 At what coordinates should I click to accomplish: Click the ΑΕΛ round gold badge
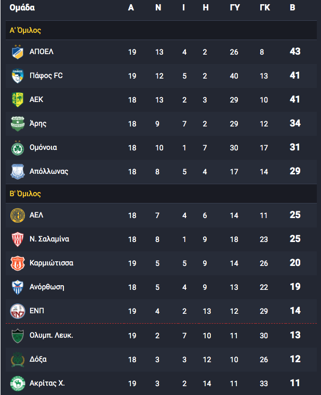tap(18, 215)
